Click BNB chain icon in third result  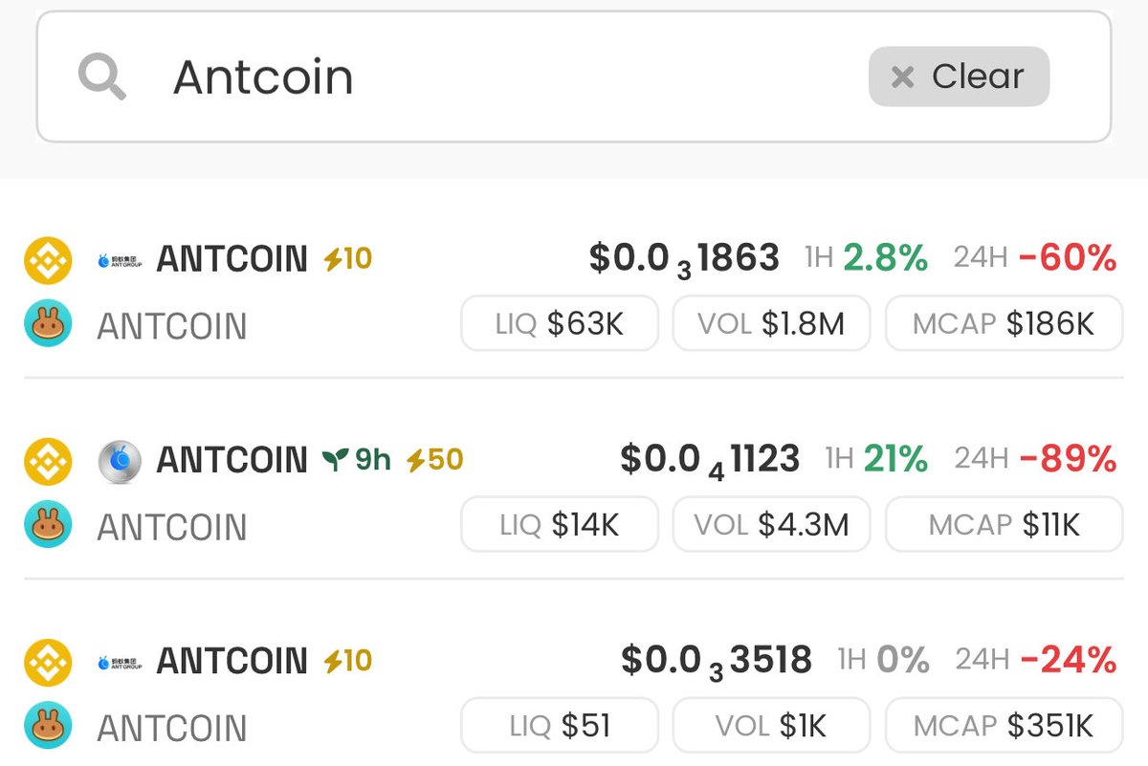coord(48,661)
